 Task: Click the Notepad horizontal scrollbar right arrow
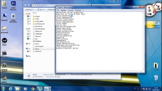141,71
